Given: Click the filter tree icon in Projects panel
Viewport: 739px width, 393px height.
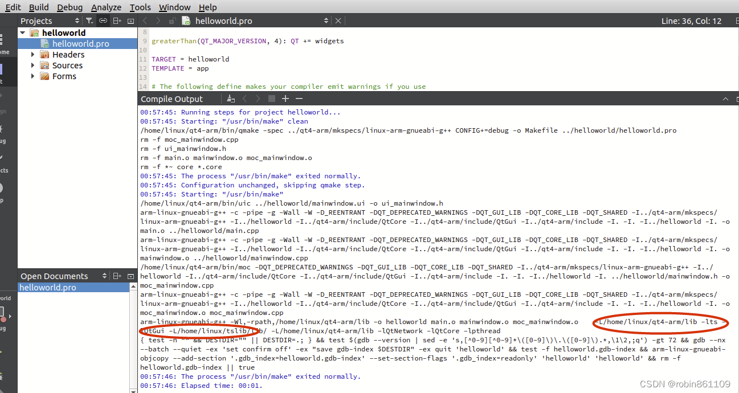Looking at the screenshot, I should [x=90, y=21].
